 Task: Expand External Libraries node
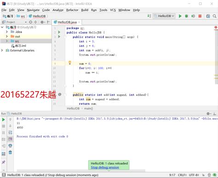tap(2, 50)
